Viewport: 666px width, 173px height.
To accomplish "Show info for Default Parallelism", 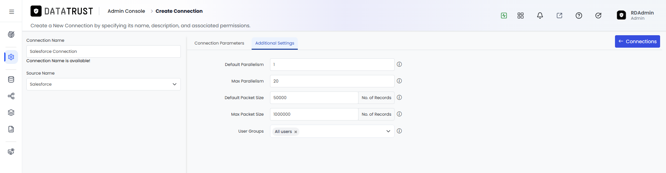I will (x=399, y=64).
